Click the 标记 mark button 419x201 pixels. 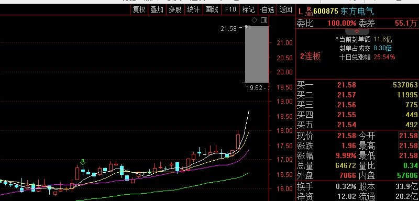tap(248, 10)
